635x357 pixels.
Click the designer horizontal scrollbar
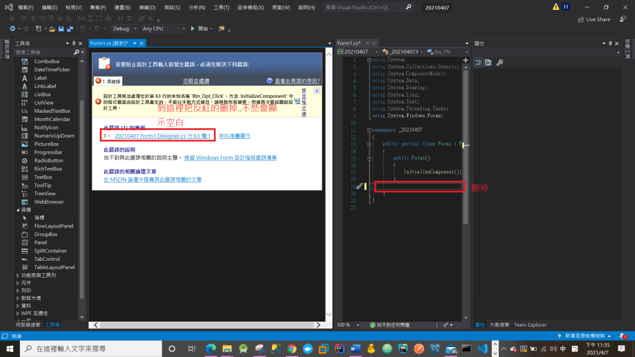[x=206, y=325]
